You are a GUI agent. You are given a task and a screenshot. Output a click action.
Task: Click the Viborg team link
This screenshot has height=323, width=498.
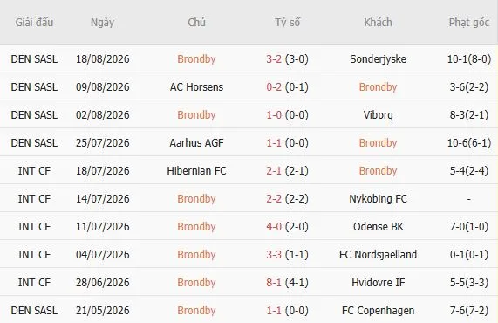click(378, 114)
